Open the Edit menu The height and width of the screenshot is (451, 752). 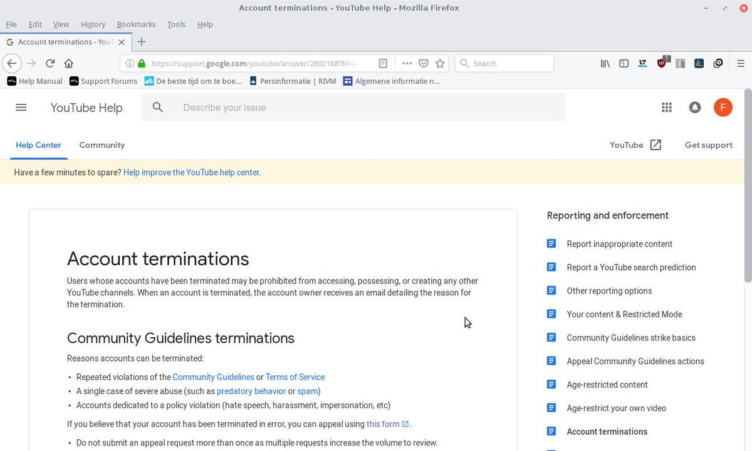(x=35, y=24)
